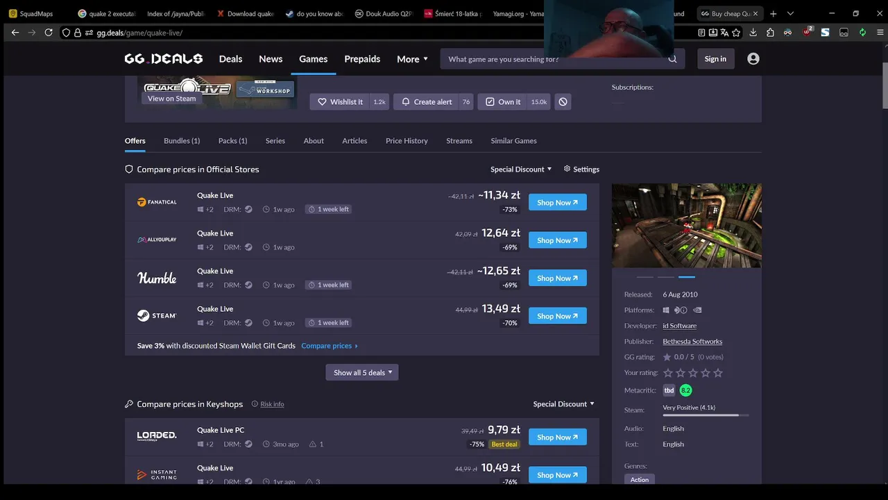Click the Instant Gaming keyshop logo
This screenshot has height=500, width=888.
pos(157,474)
